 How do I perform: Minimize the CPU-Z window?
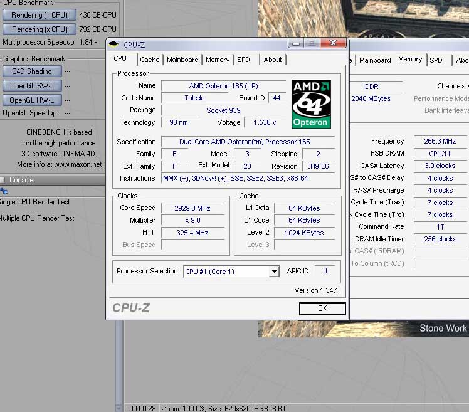coord(296,43)
